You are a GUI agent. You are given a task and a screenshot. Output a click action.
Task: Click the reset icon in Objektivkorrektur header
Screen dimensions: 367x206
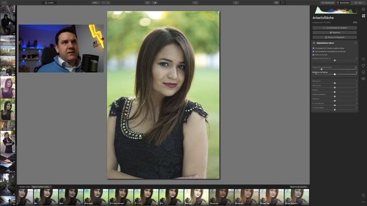pyautogui.click(x=356, y=43)
